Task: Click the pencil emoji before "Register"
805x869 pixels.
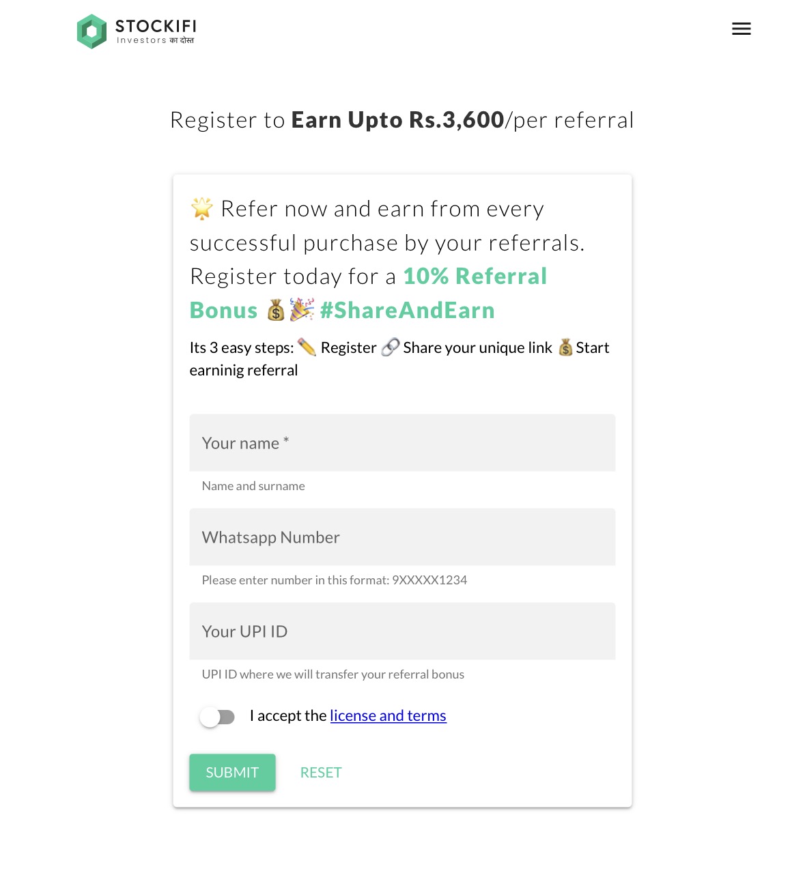Action: (307, 347)
